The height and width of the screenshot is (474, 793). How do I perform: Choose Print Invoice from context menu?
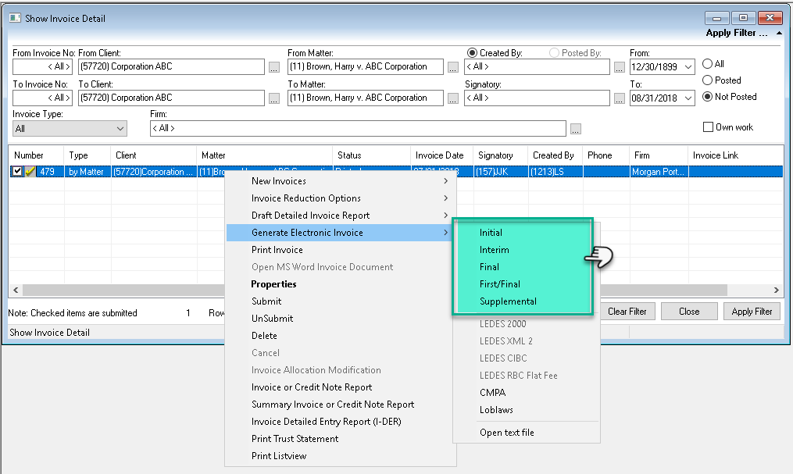(341, 250)
